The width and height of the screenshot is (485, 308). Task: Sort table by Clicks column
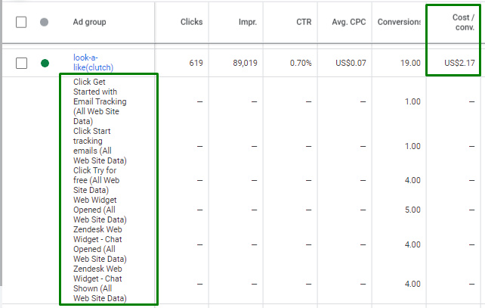pyautogui.click(x=192, y=22)
